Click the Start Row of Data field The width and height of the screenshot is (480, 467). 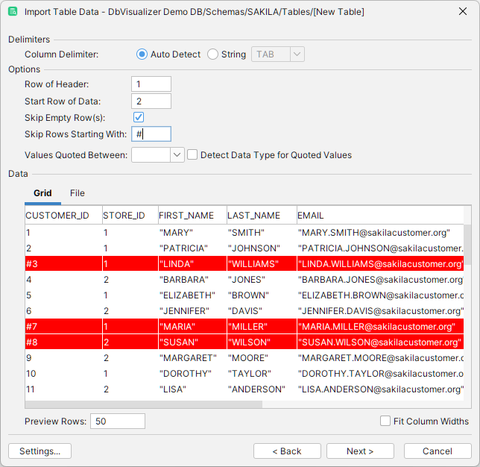151,101
